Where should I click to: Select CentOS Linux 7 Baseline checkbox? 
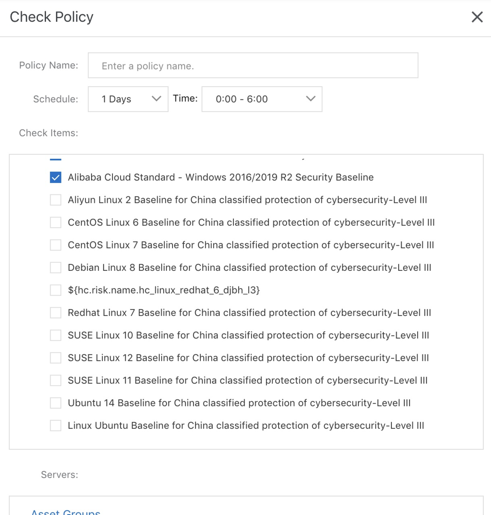(56, 245)
